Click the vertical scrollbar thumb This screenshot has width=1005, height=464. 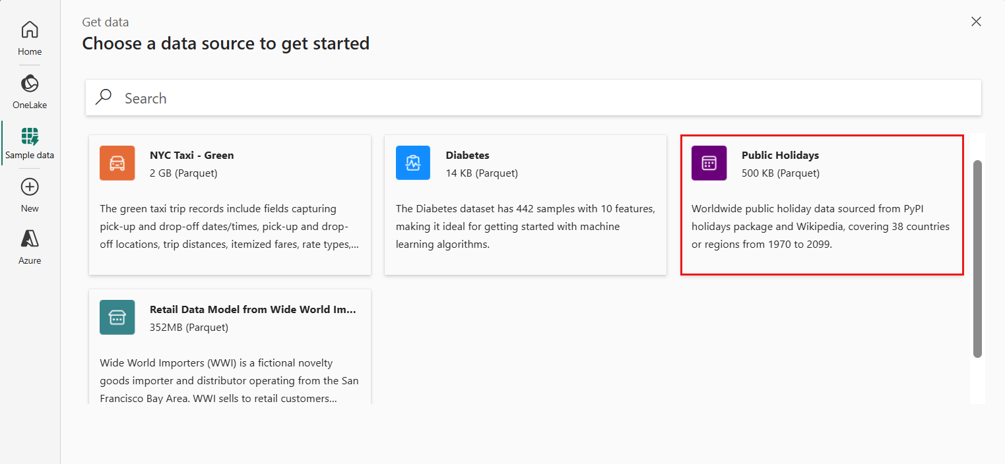coord(977,259)
